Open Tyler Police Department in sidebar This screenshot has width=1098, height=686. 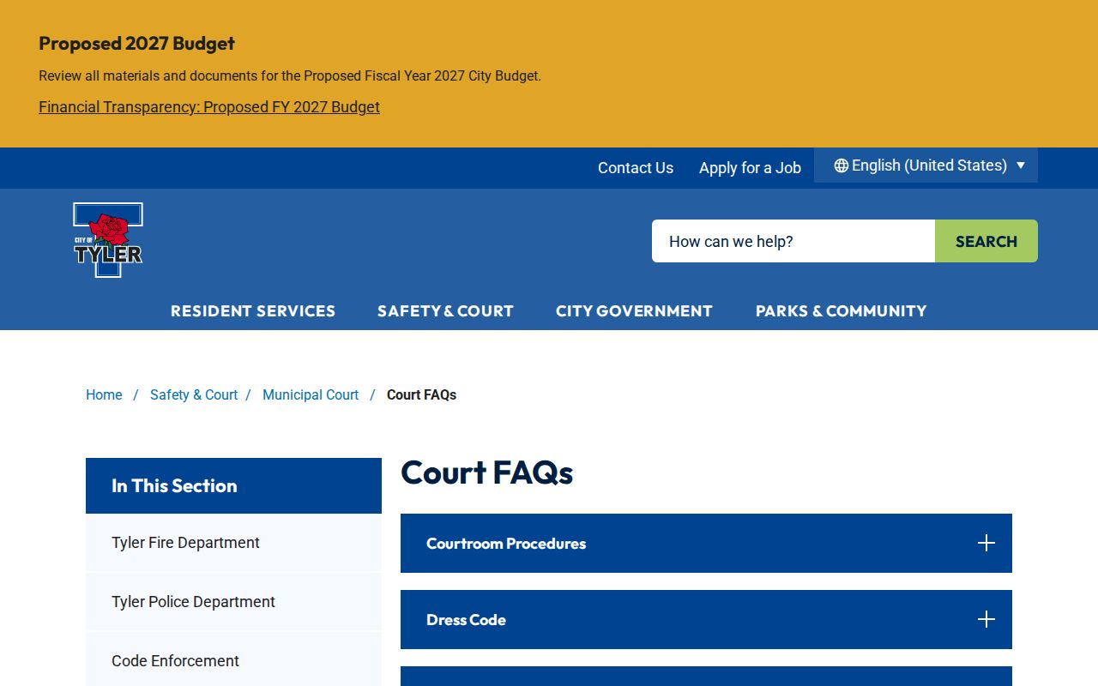click(x=233, y=602)
